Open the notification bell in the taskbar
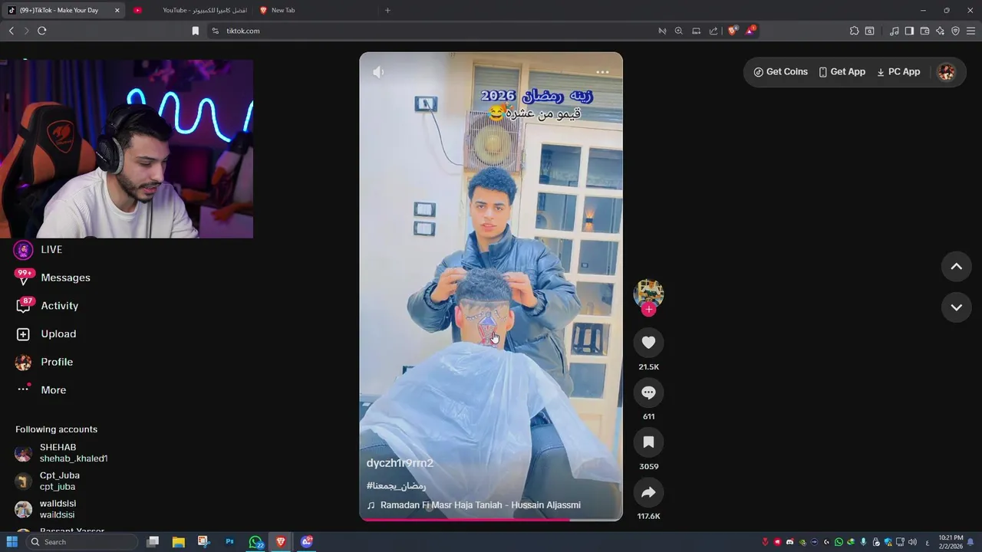Screen dimensions: 982x552 pos(970,542)
